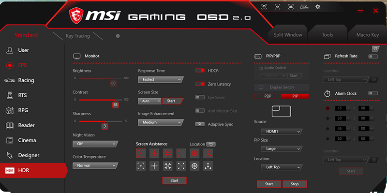
Task: Open the Macro Key tab
Action: coord(368,35)
